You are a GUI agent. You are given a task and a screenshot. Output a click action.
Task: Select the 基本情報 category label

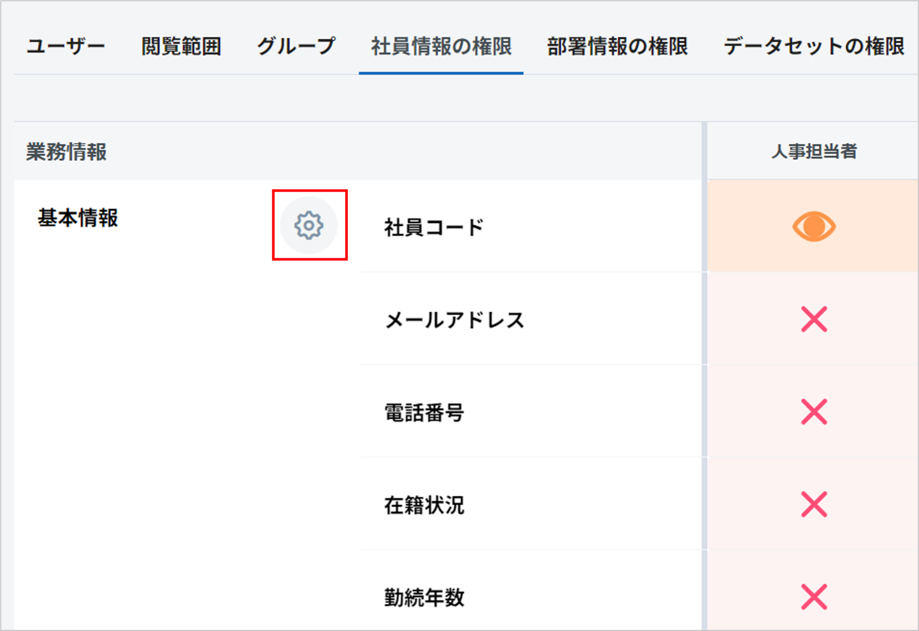tap(78, 218)
